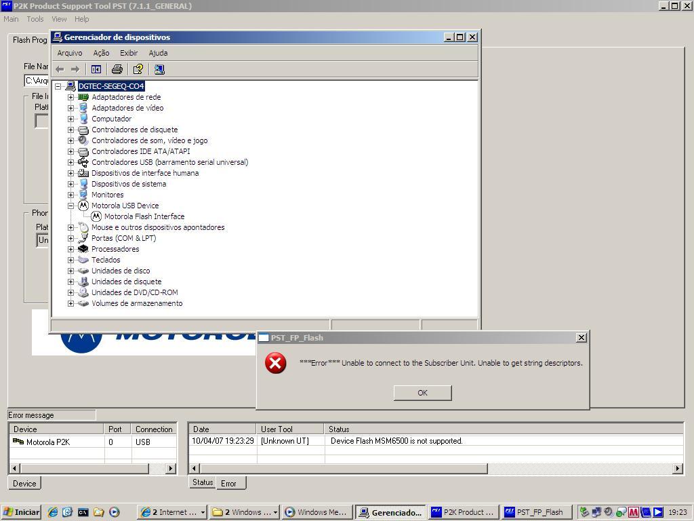Click the Adaptadores de rede icon
The image size is (694, 521).
(x=83, y=97)
